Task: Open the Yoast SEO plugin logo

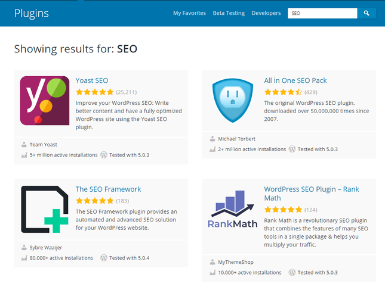Action: click(x=45, y=101)
